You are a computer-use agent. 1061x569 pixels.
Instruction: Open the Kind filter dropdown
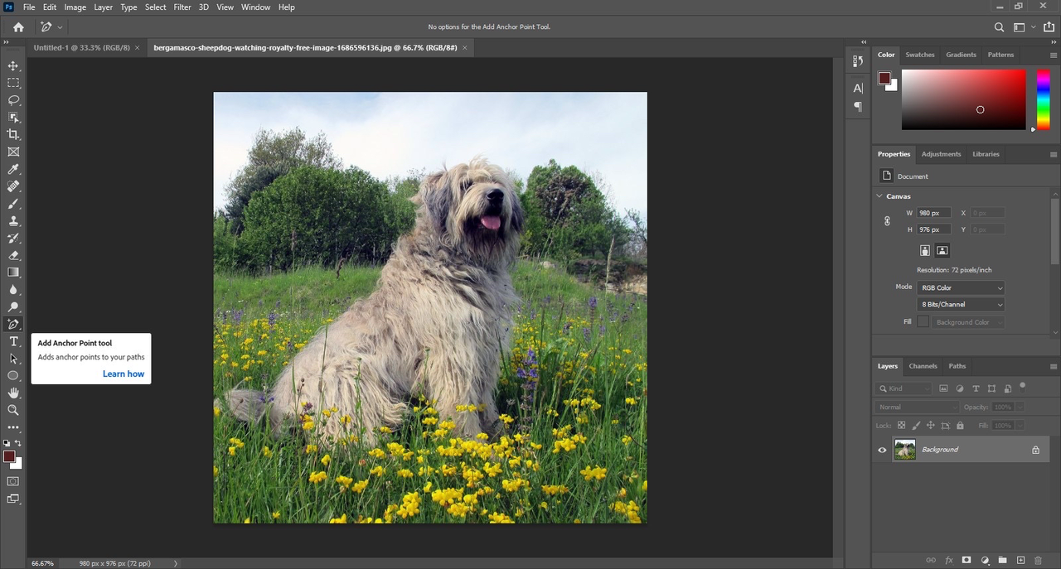904,388
